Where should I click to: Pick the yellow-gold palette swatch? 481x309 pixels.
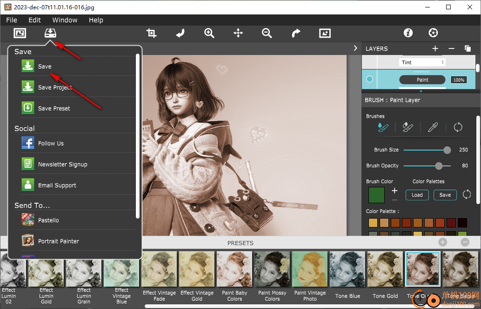373,223
